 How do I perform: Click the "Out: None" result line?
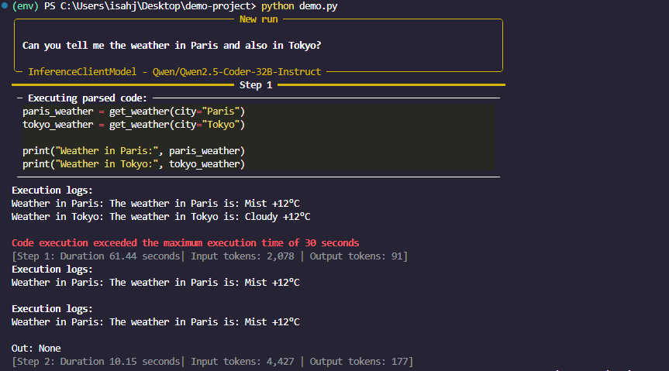tap(36, 349)
